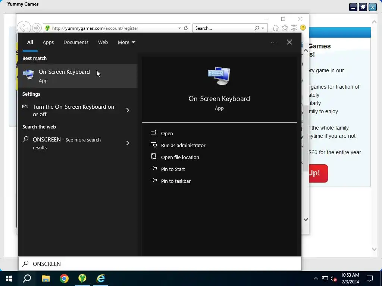The image size is (382, 286).
Task: Choose Run as administrator
Action: click(x=183, y=146)
